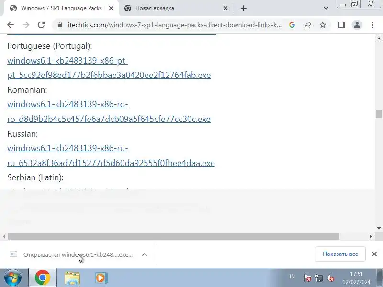The width and height of the screenshot is (383, 287).
Task: Bookmark this page with star
Action: tap(323, 25)
